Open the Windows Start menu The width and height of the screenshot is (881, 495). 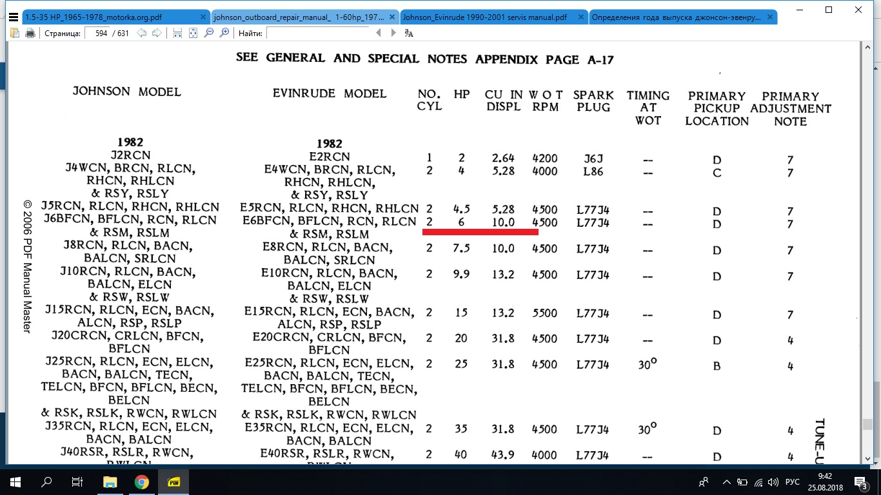click(x=15, y=482)
